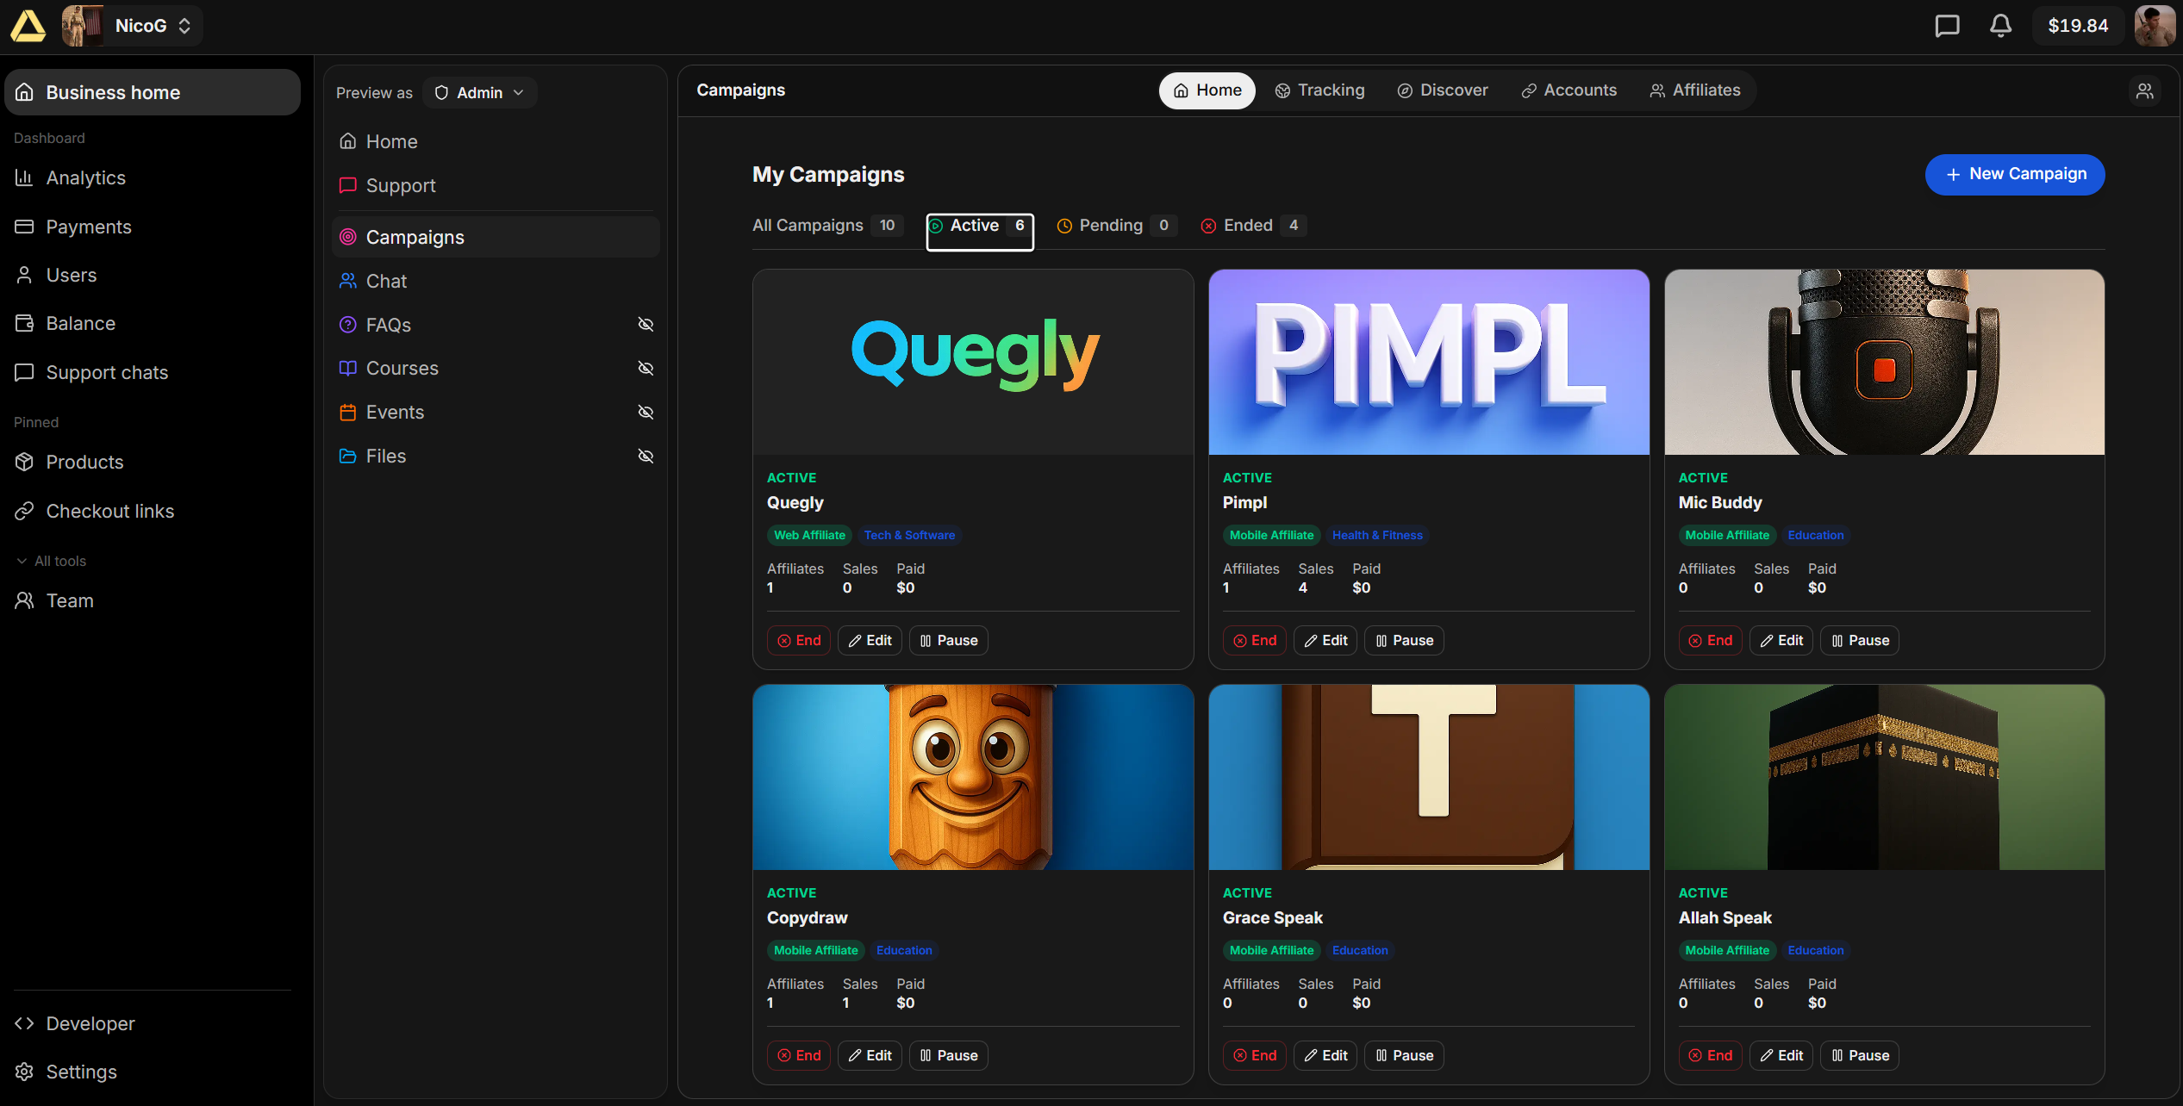Toggle visibility of Files app
2183x1106 pixels.
click(646, 456)
